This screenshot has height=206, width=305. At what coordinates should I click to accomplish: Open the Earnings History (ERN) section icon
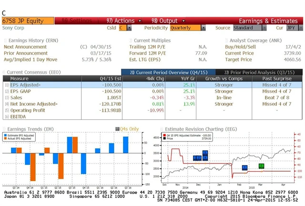5,41
